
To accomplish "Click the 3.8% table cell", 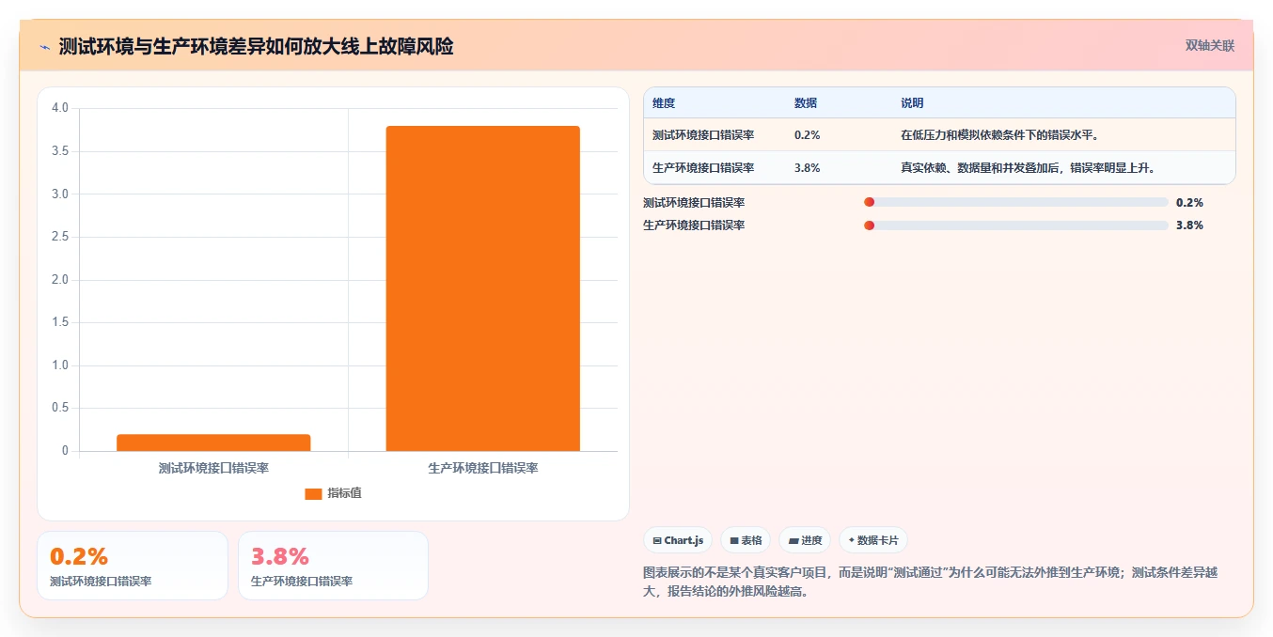I will pyautogui.click(x=808, y=168).
